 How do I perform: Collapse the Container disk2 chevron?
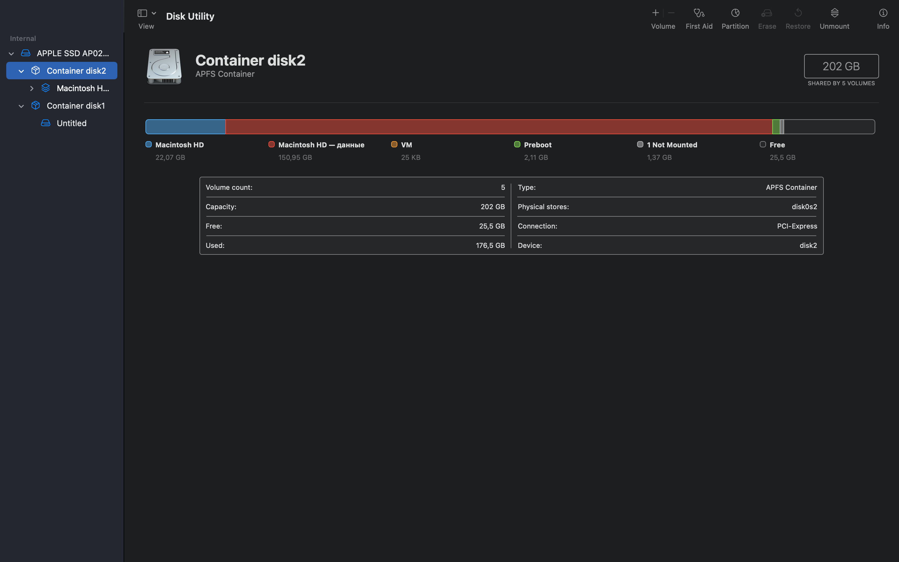tap(21, 71)
